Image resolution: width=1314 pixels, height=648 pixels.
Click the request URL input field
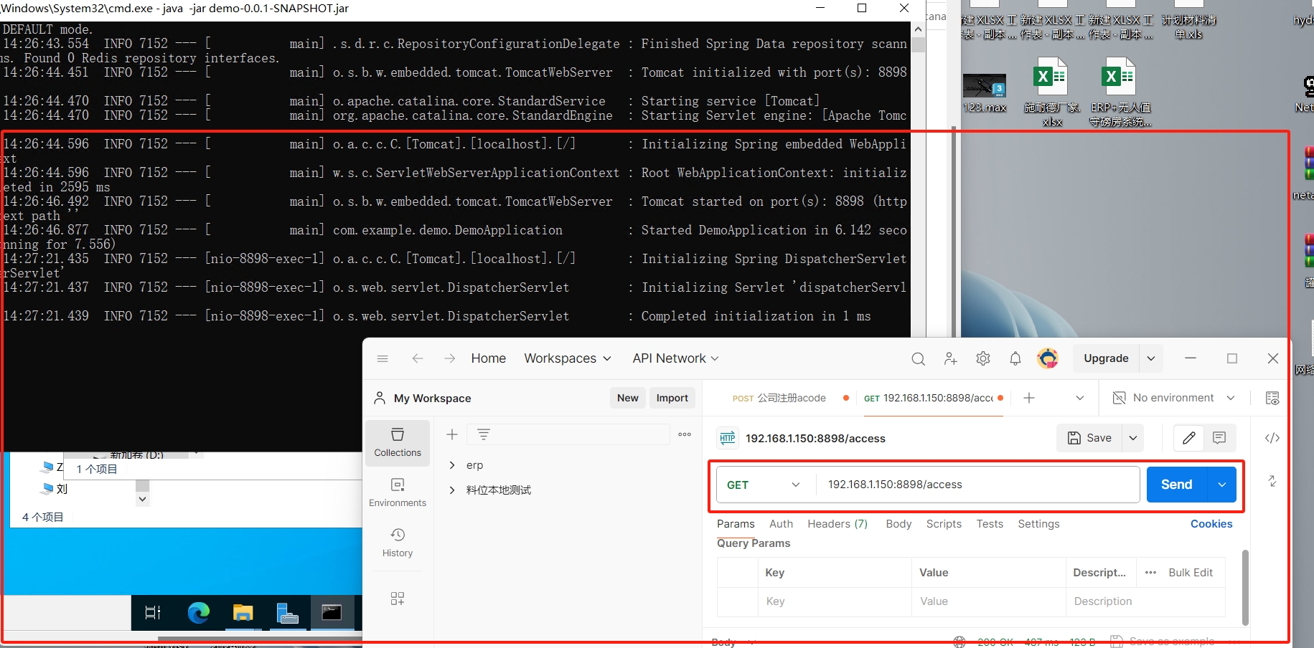pyautogui.click(x=977, y=485)
